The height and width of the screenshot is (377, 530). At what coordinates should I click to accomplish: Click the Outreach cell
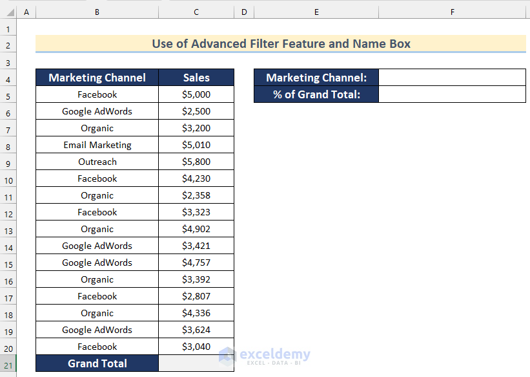[97, 162]
